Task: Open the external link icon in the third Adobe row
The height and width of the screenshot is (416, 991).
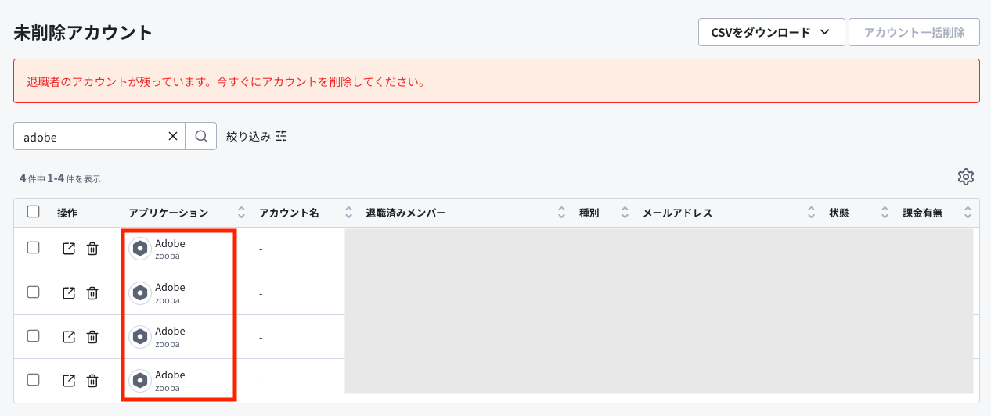Action: point(69,336)
